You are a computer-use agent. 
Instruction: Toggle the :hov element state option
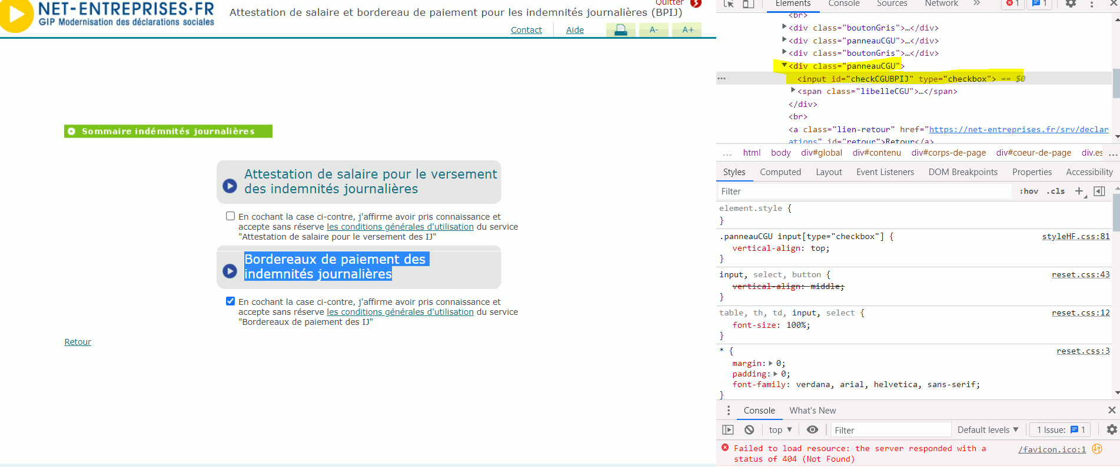1029,191
